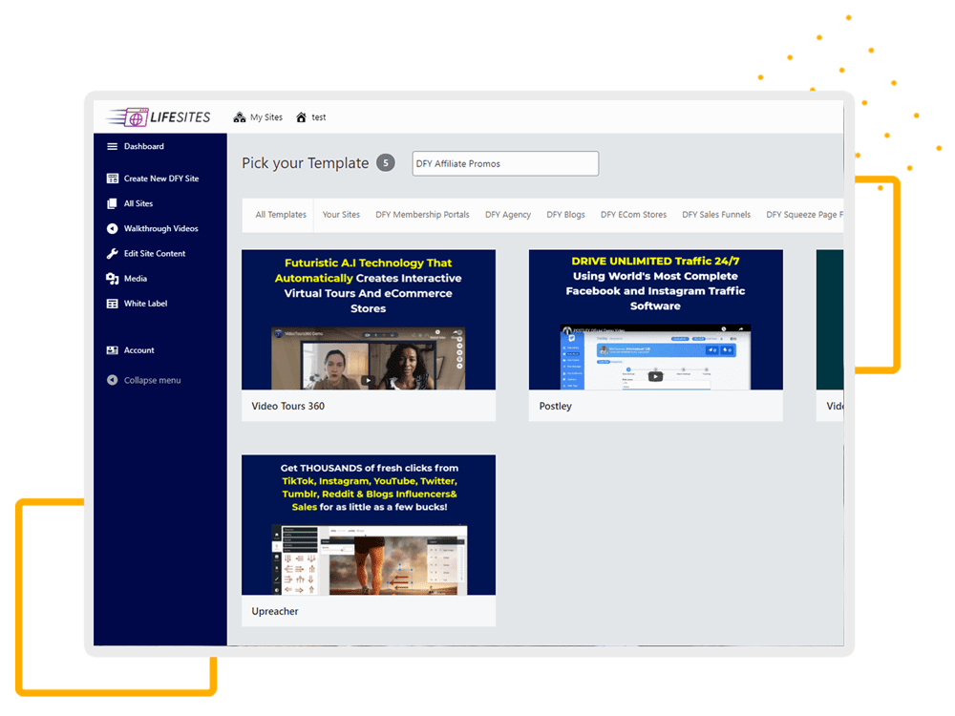Screen dimensions: 955x716
Task: Open Walkthrough Videos page
Action: click(x=160, y=228)
